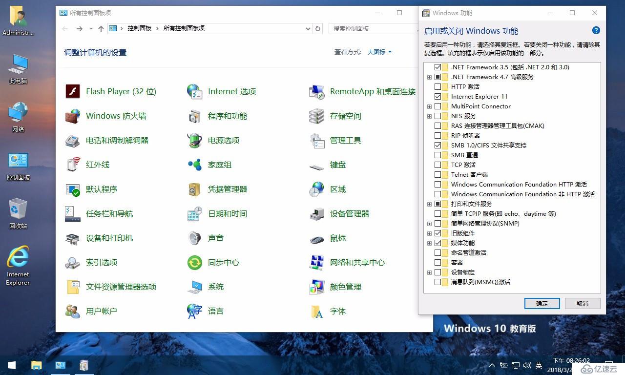Open 查看方式 大图标 dropdown
Viewport: 625px width, 375px height.
click(x=379, y=52)
